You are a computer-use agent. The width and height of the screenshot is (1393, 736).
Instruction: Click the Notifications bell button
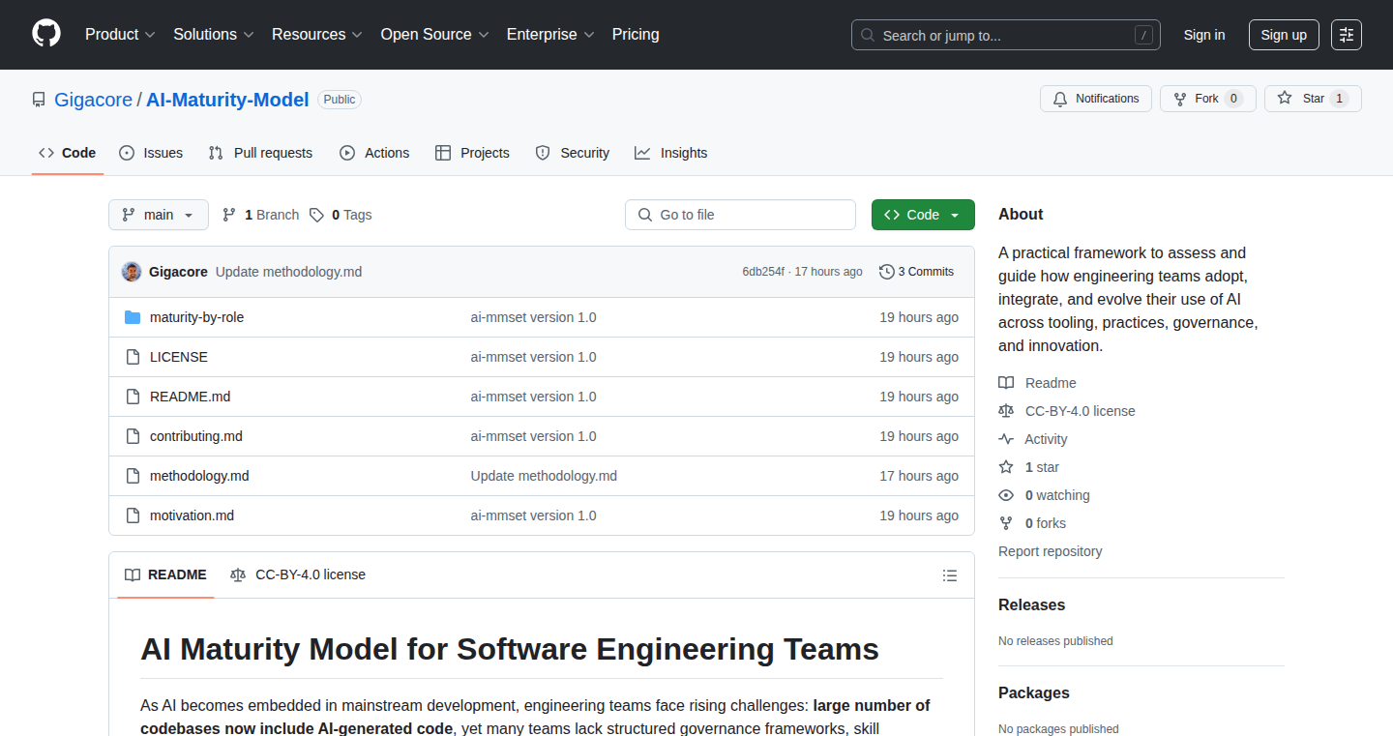(x=1096, y=99)
